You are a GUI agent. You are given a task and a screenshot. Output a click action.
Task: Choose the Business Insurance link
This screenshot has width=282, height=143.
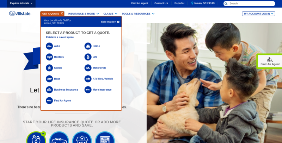(66, 90)
